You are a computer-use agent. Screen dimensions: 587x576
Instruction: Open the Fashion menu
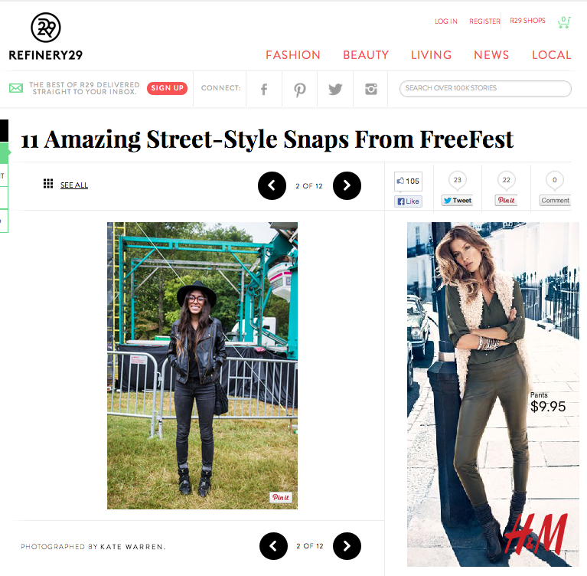pyautogui.click(x=293, y=55)
